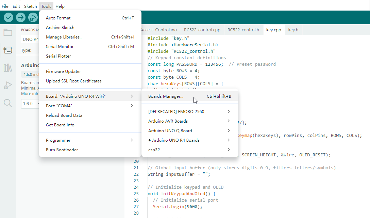Select Archive Sketch menu entry
Image resolution: width=370 pixels, height=218 pixels.
point(90,28)
